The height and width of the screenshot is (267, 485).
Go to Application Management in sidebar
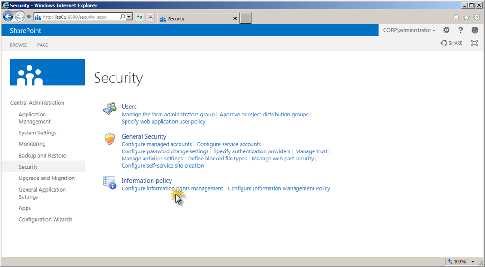[x=34, y=118]
